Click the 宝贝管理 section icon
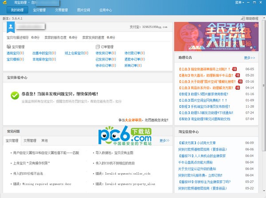The height and width of the screenshot is (198, 266). (9, 46)
